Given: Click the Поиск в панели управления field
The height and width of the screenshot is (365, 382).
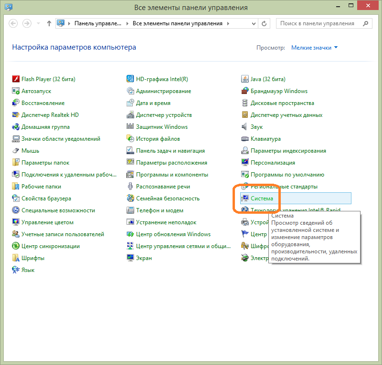Looking at the screenshot, I should point(324,24).
